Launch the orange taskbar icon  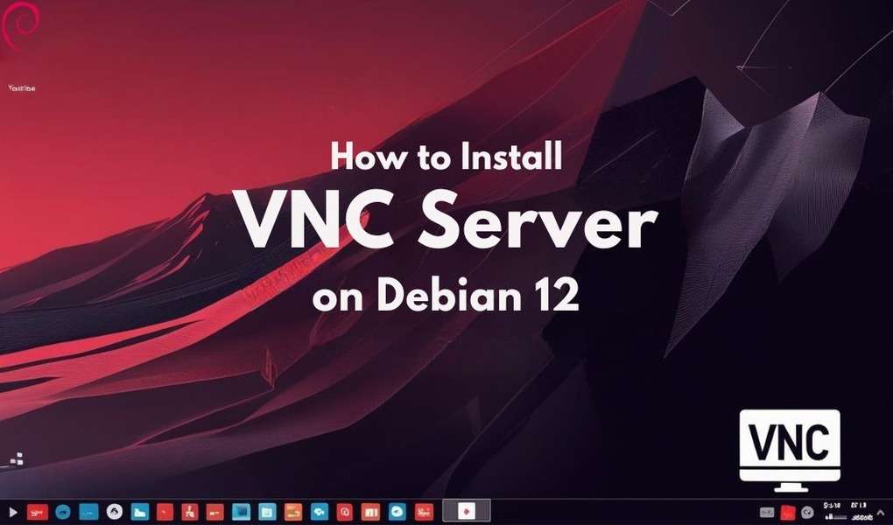pyautogui.click(x=292, y=513)
